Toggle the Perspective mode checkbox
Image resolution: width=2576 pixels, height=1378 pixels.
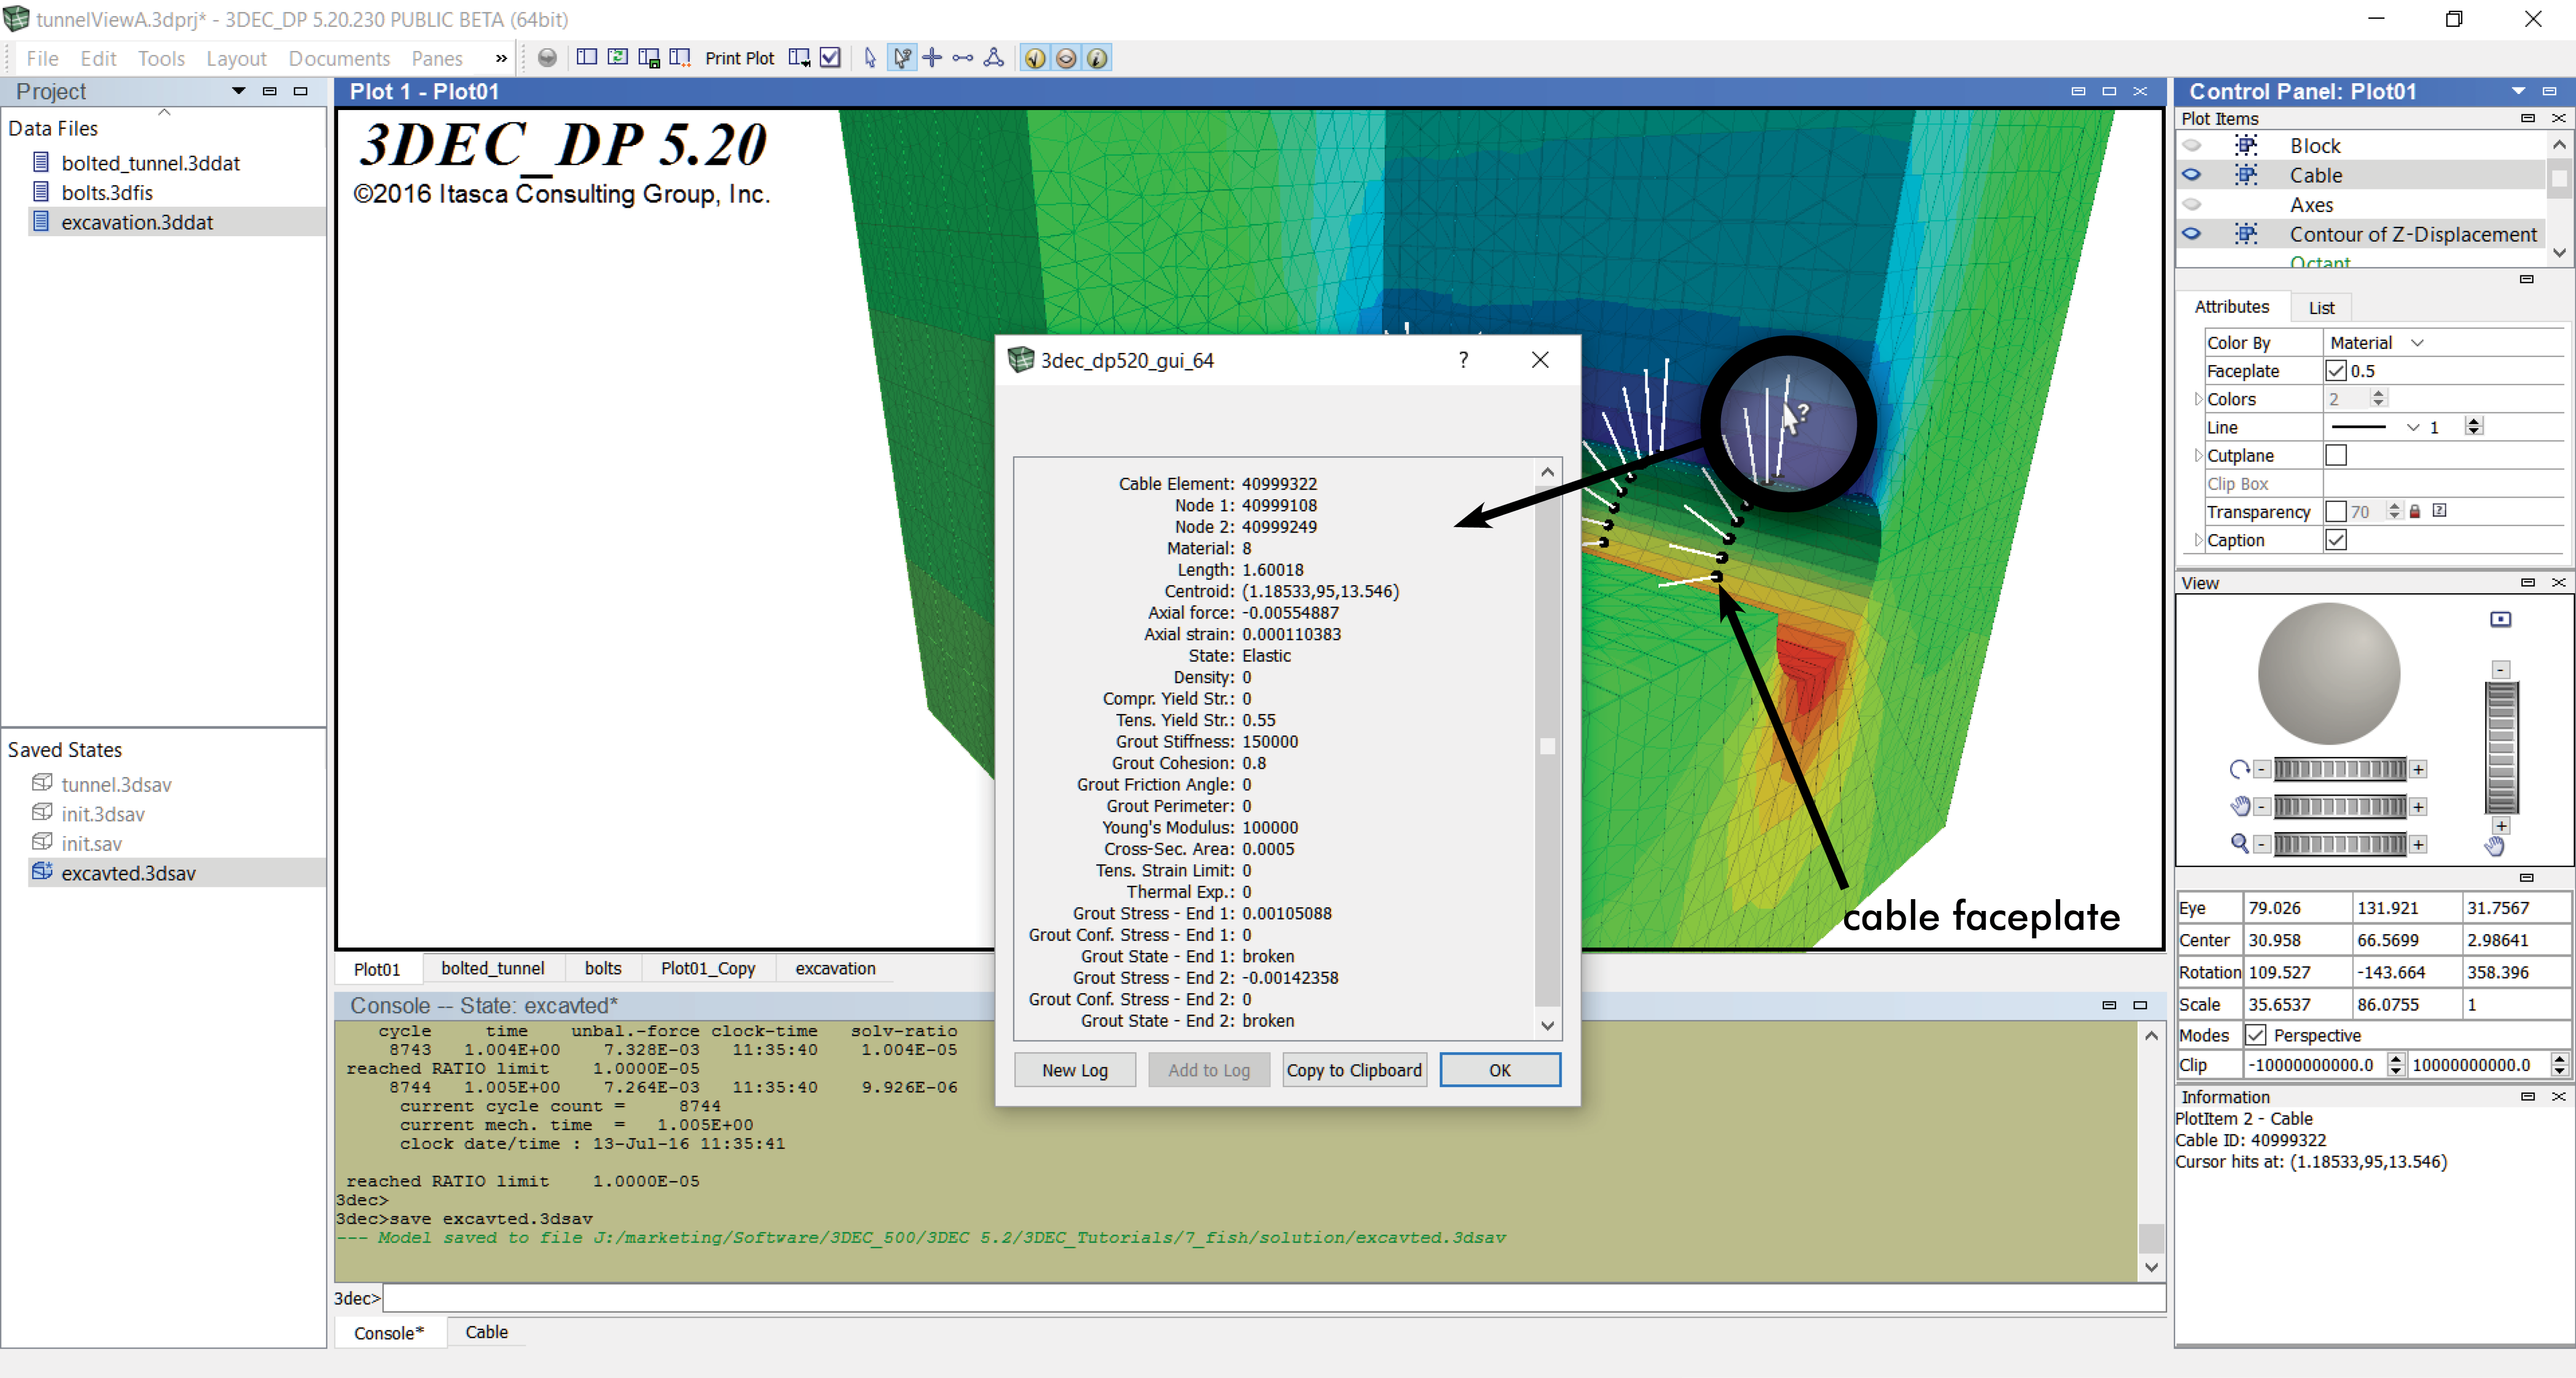pos(2255,1035)
